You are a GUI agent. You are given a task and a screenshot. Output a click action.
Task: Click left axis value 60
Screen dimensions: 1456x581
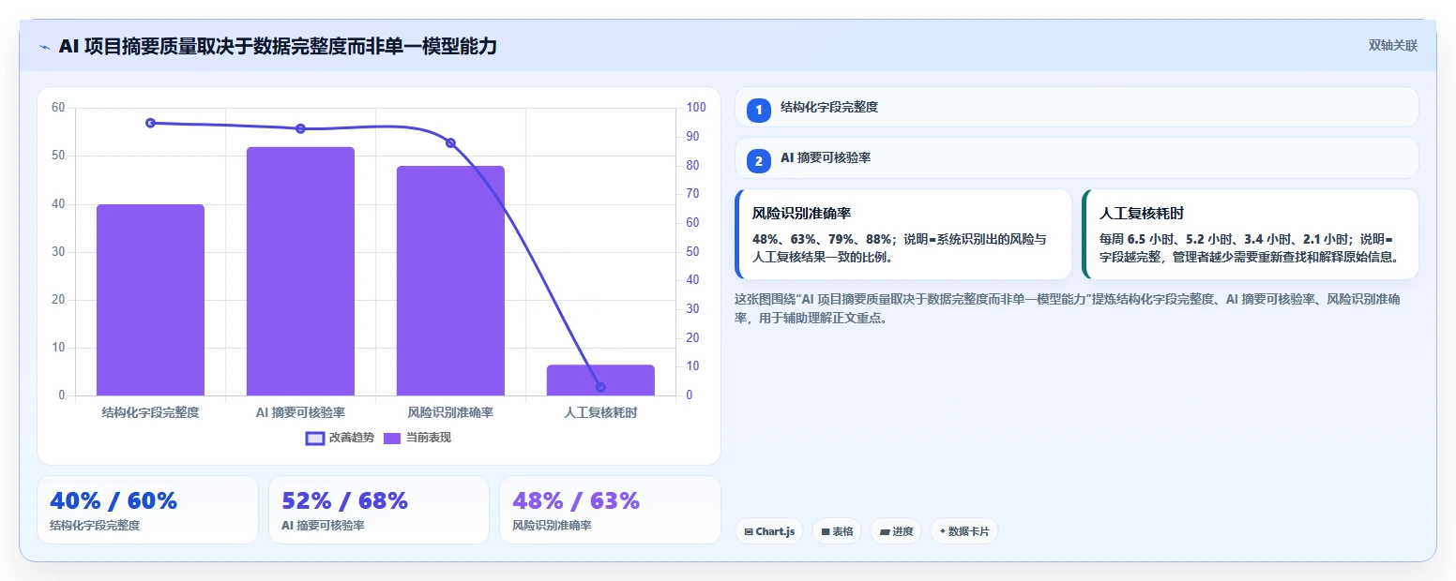point(58,108)
